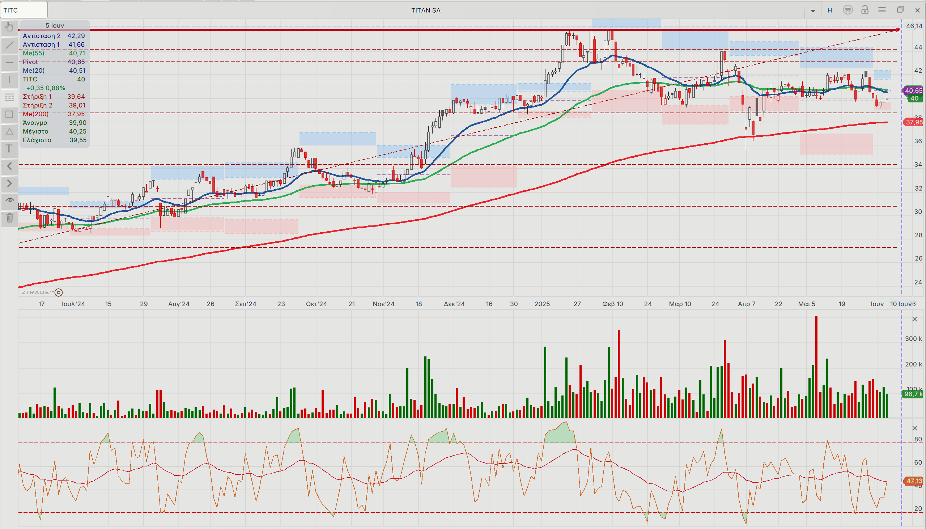Click the 96,7 k volume label
This screenshot has width=926, height=529.
click(913, 394)
